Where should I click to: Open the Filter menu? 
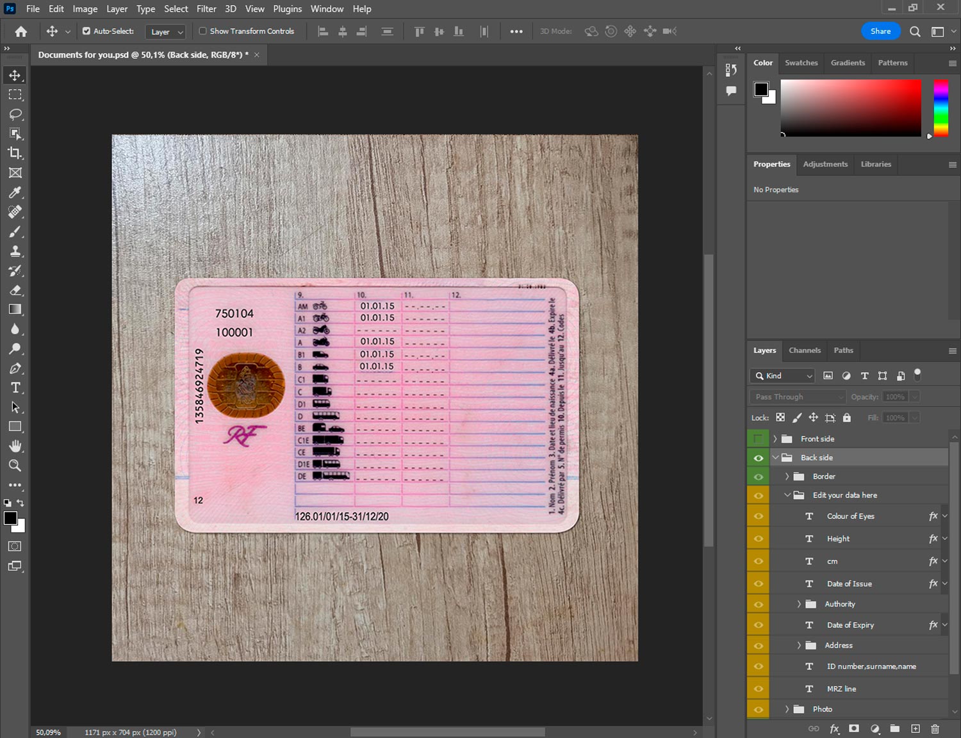point(206,9)
